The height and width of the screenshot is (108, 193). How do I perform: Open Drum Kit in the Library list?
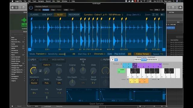14,40
